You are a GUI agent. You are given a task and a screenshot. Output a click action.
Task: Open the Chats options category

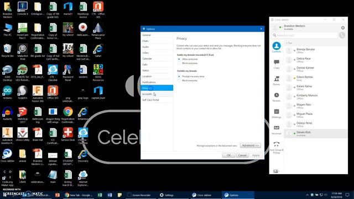coord(157,41)
